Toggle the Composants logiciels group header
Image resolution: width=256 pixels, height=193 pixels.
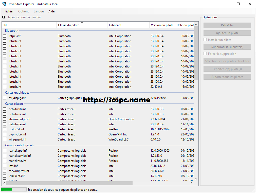point(19,145)
